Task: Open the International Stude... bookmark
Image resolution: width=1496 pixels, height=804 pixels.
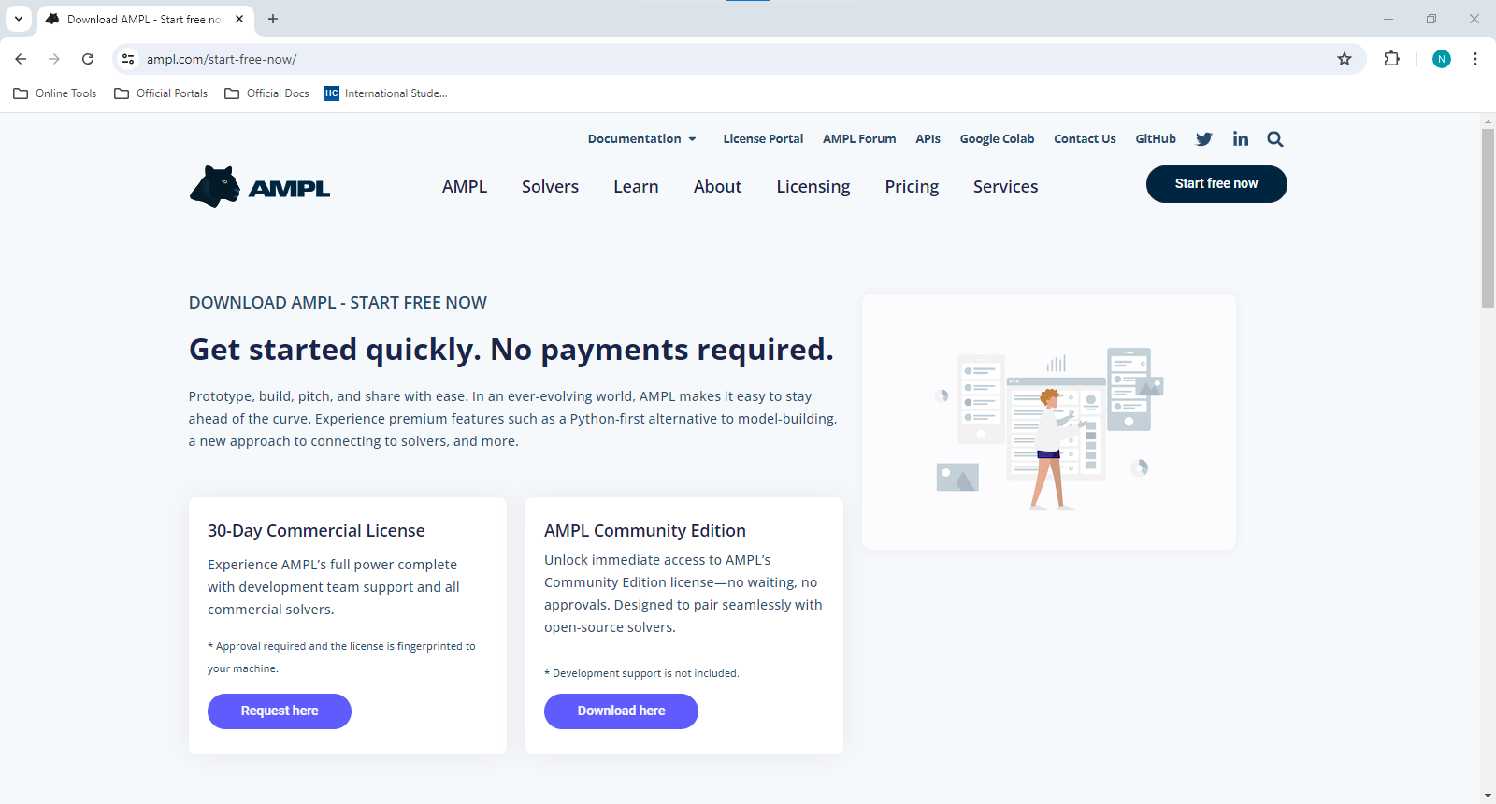Action: [386, 93]
